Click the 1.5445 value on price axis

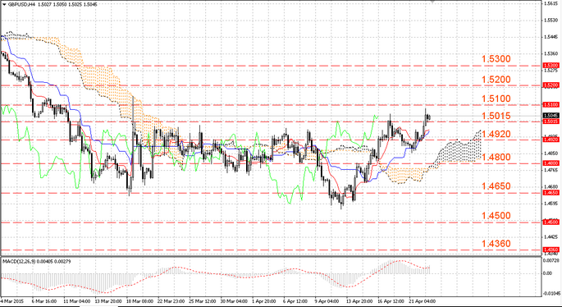pyautogui.click(x=551, y=37)
